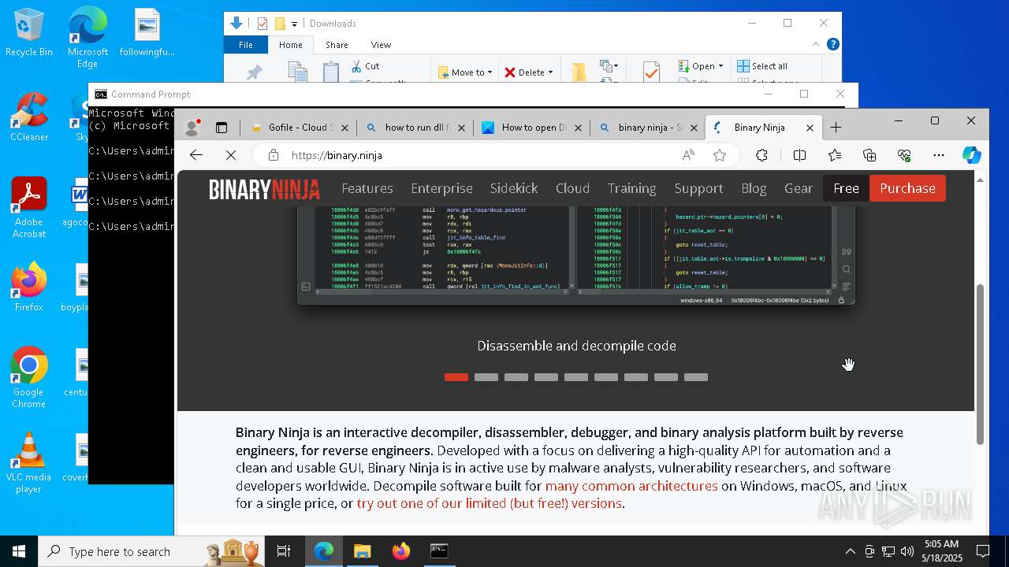1009x567 pixels.
Task: Switch to 'how to run dll' tab
Action: pyautogui.click(x=415, y=128)
